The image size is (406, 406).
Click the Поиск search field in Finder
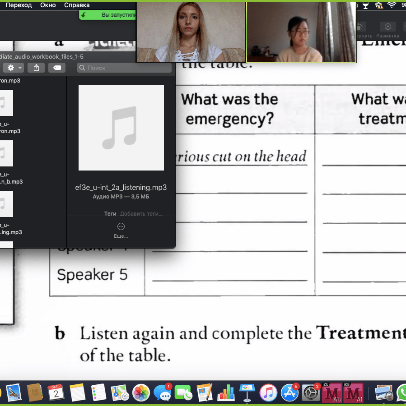point(124,68)
